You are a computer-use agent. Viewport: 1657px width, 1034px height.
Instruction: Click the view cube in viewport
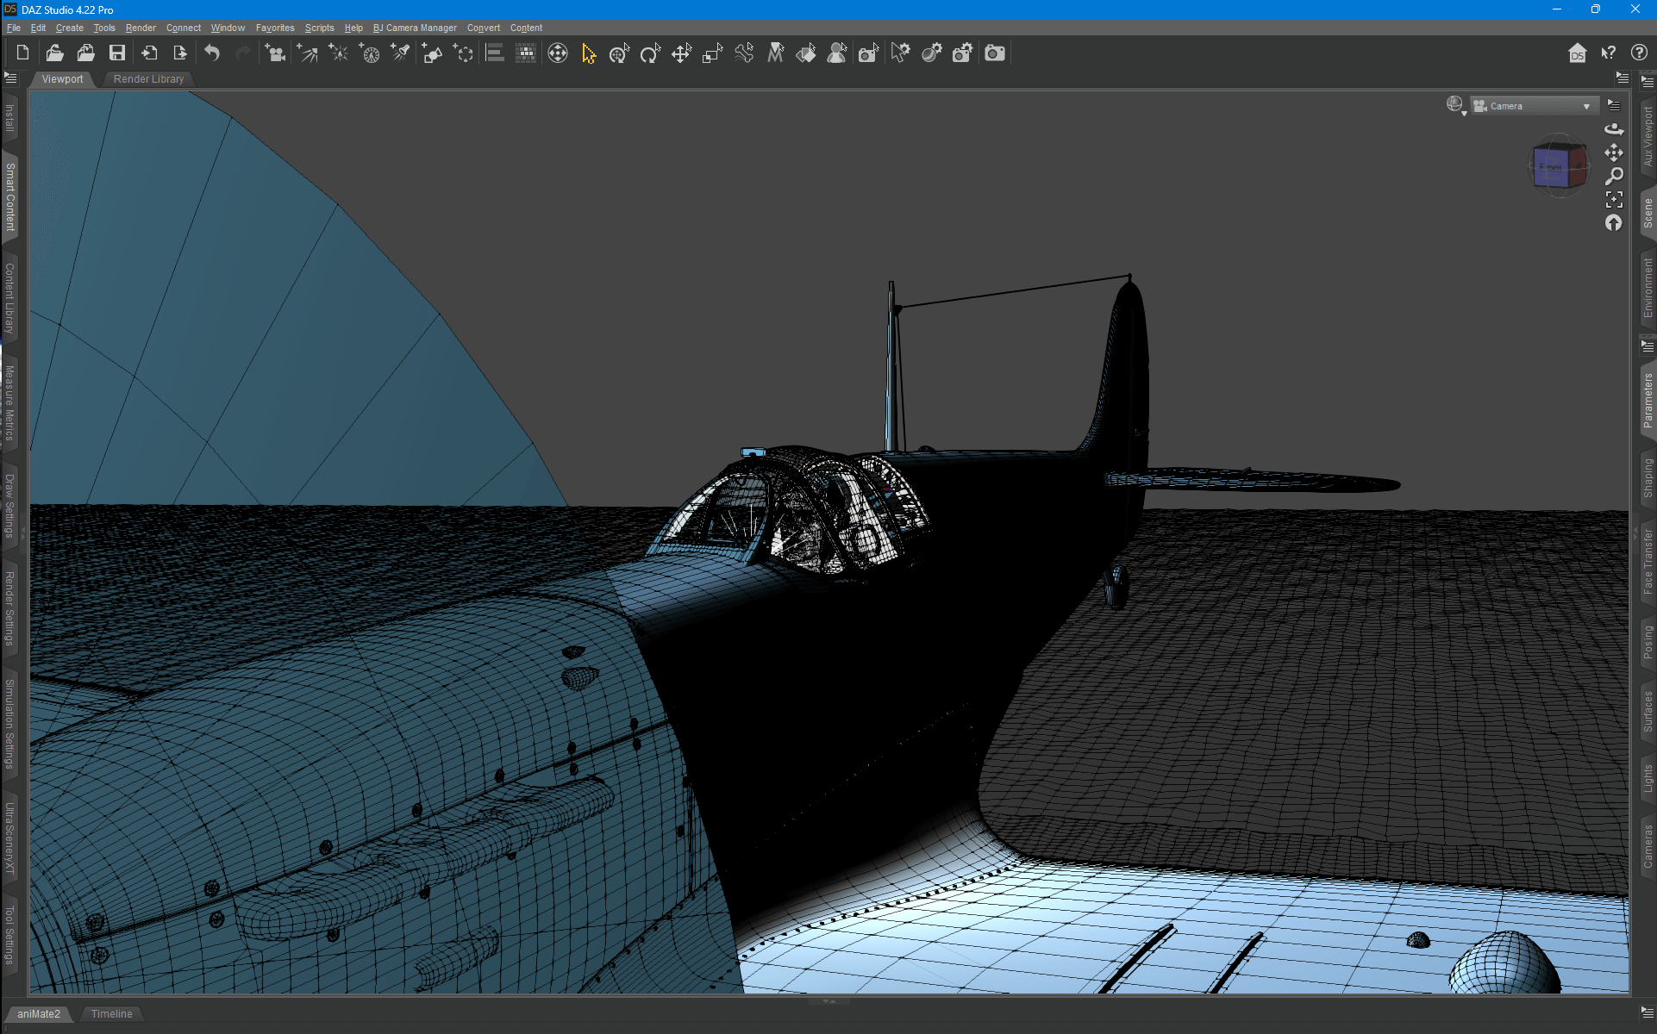click(1559, 166)
